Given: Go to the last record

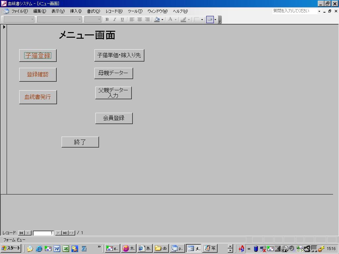Looking at the screenshot, I should pyautogui.click(x=65, y=233).
